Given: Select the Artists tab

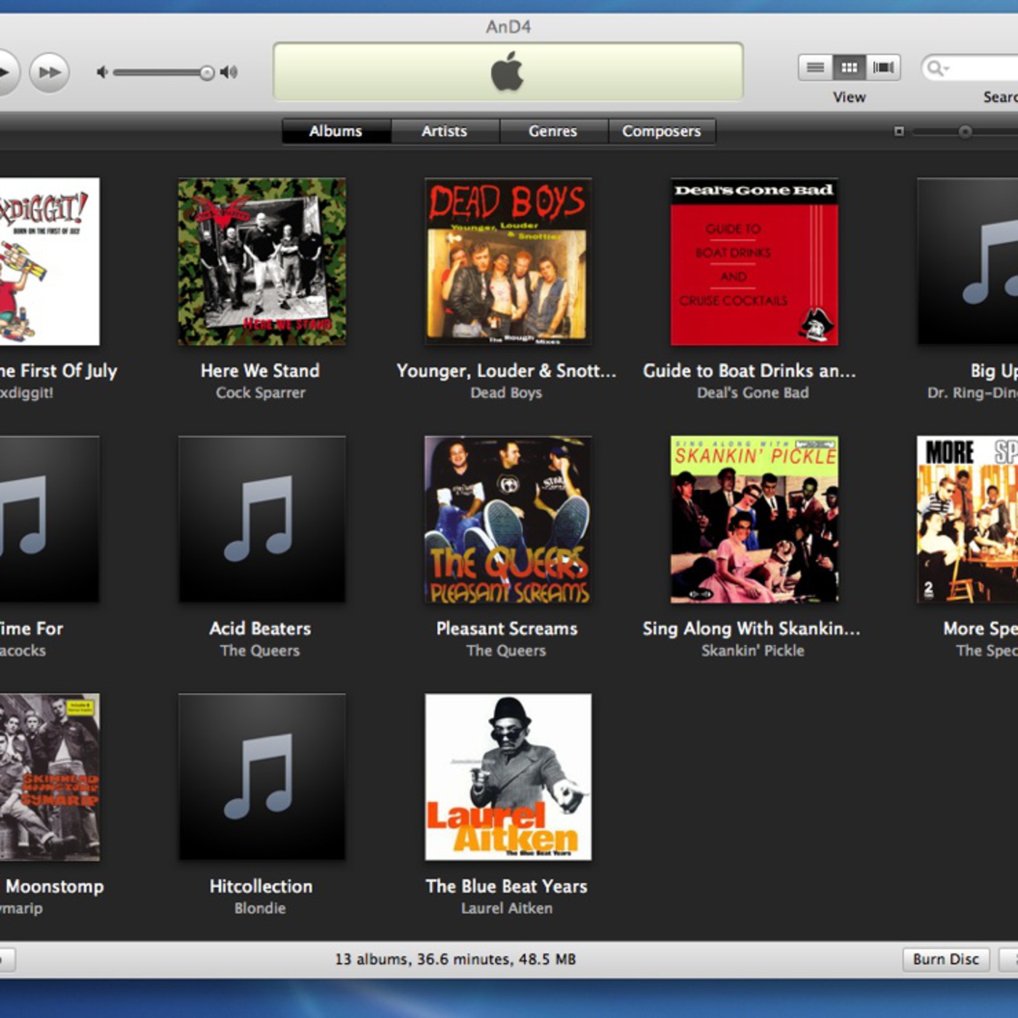Looking at the screenshot, I should (444, 131).
